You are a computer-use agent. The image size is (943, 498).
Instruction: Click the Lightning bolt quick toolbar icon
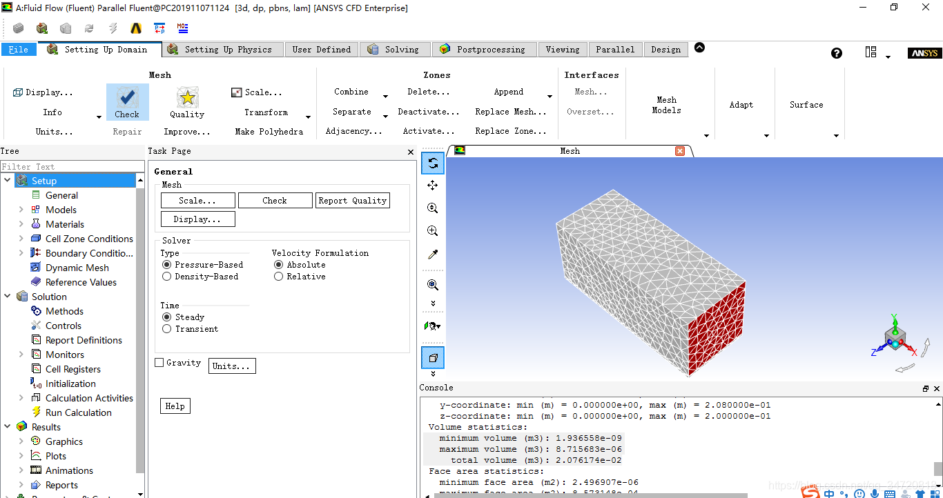pos(113,28)
